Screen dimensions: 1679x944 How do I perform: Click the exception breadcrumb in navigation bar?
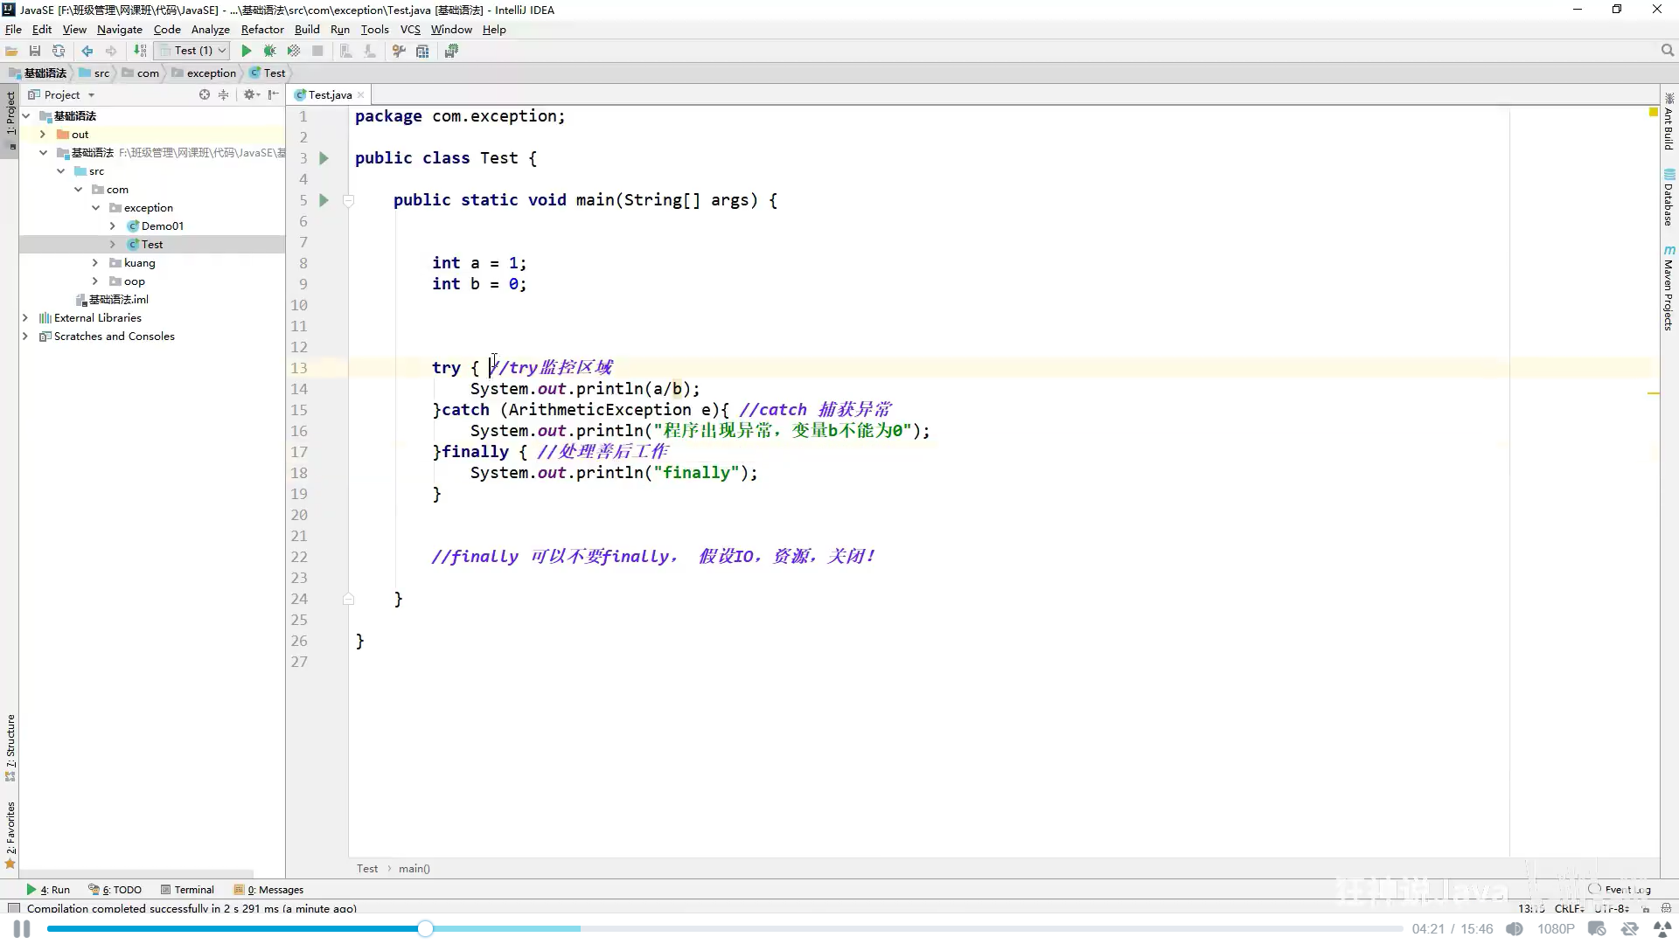point(211,73)
